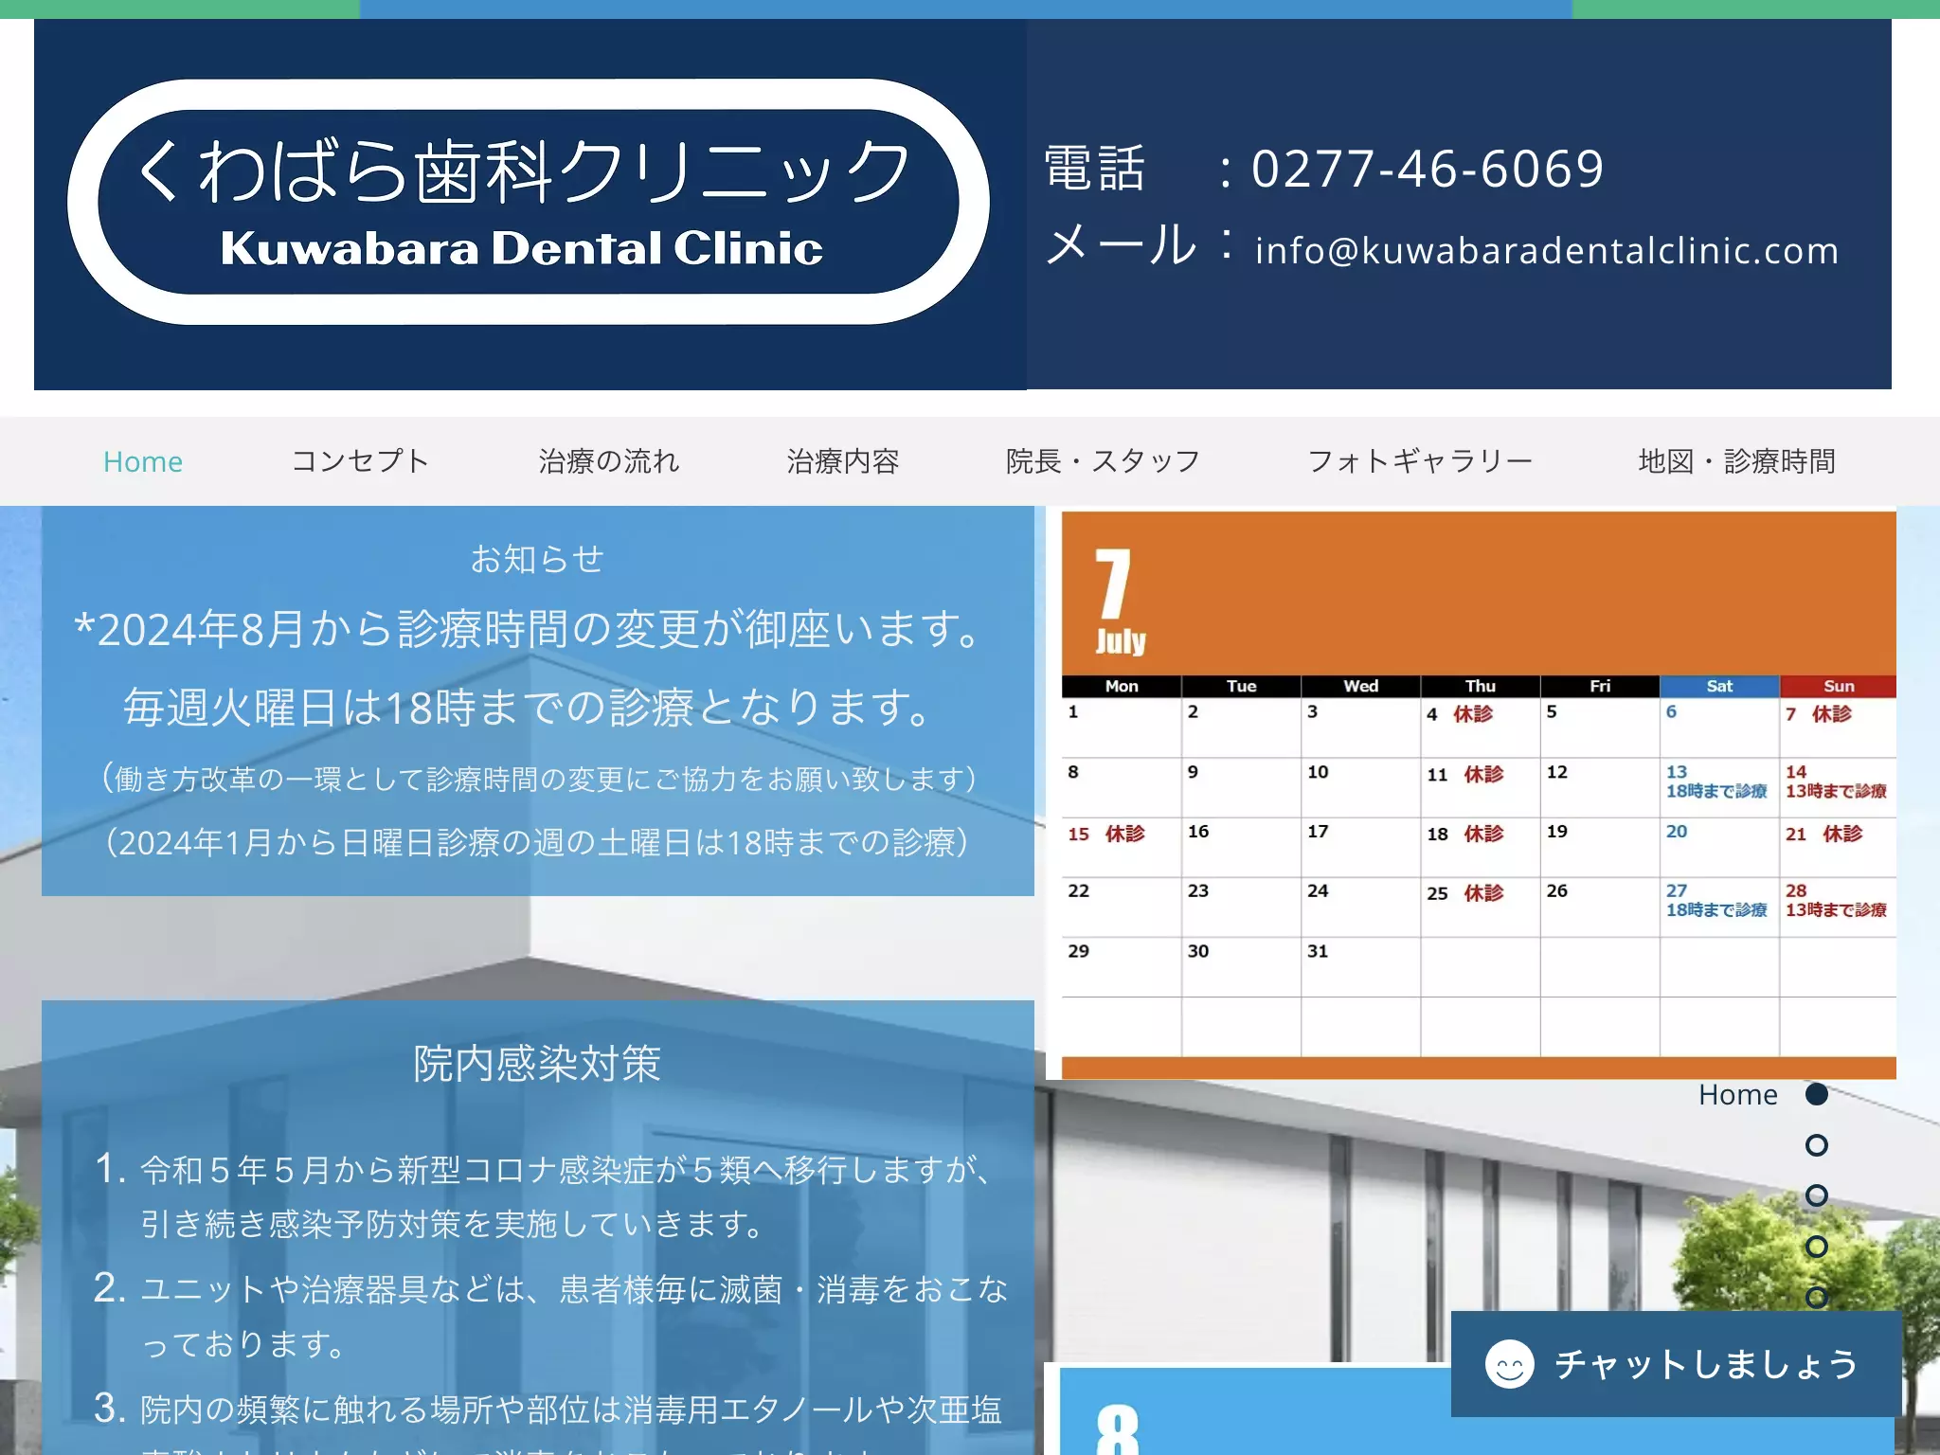
Task: Click the info@kuwabaradentalclinic.com email link
Action: (x=1547, y=250)
